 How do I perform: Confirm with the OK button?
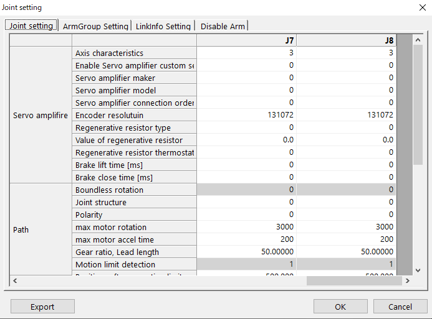340,307
